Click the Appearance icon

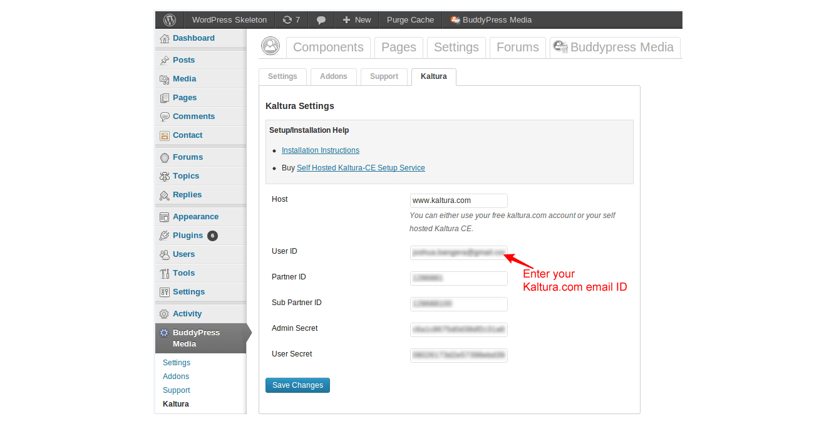tap(165, 217)
